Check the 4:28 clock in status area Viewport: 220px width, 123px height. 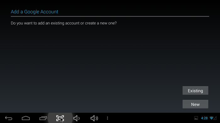point(204,118)
